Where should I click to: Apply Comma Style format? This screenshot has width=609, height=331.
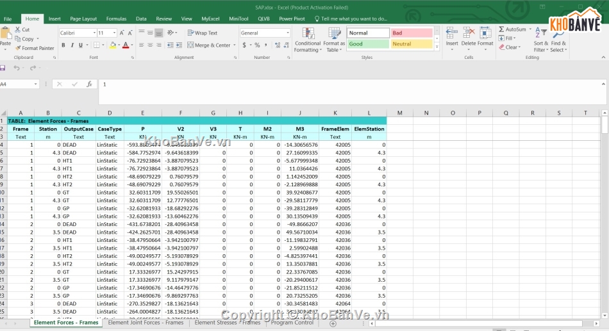pos(266,45)
